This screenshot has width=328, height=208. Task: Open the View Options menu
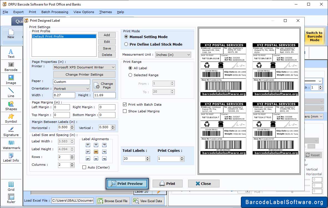coord(84,12)
